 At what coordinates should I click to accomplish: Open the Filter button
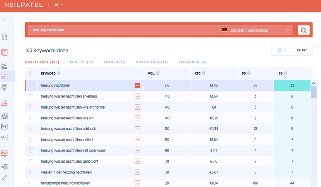(x=302, y=50)
